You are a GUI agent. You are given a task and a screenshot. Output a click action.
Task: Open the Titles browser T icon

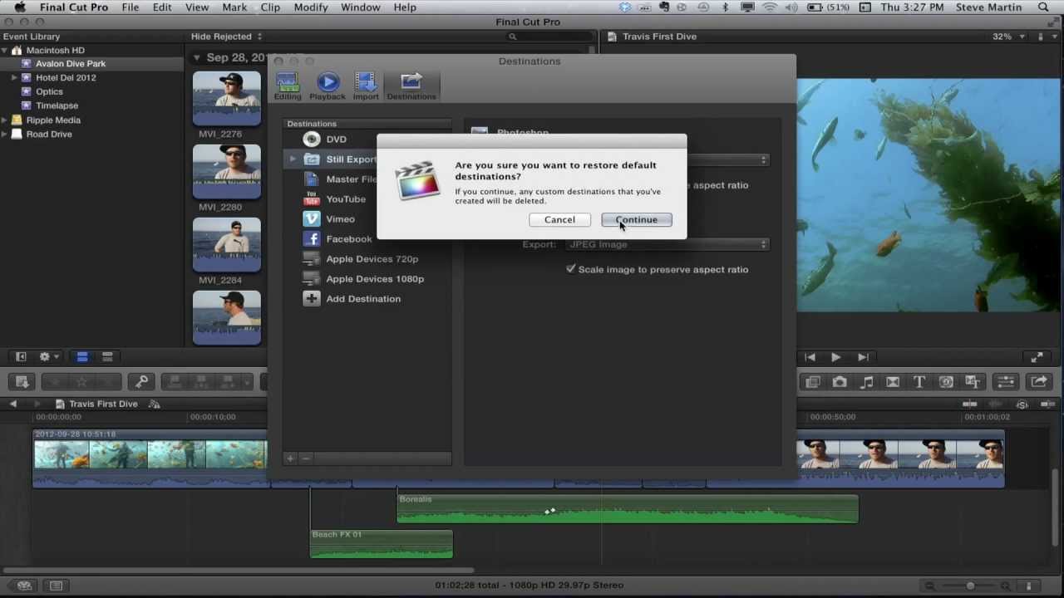[919, 382]
